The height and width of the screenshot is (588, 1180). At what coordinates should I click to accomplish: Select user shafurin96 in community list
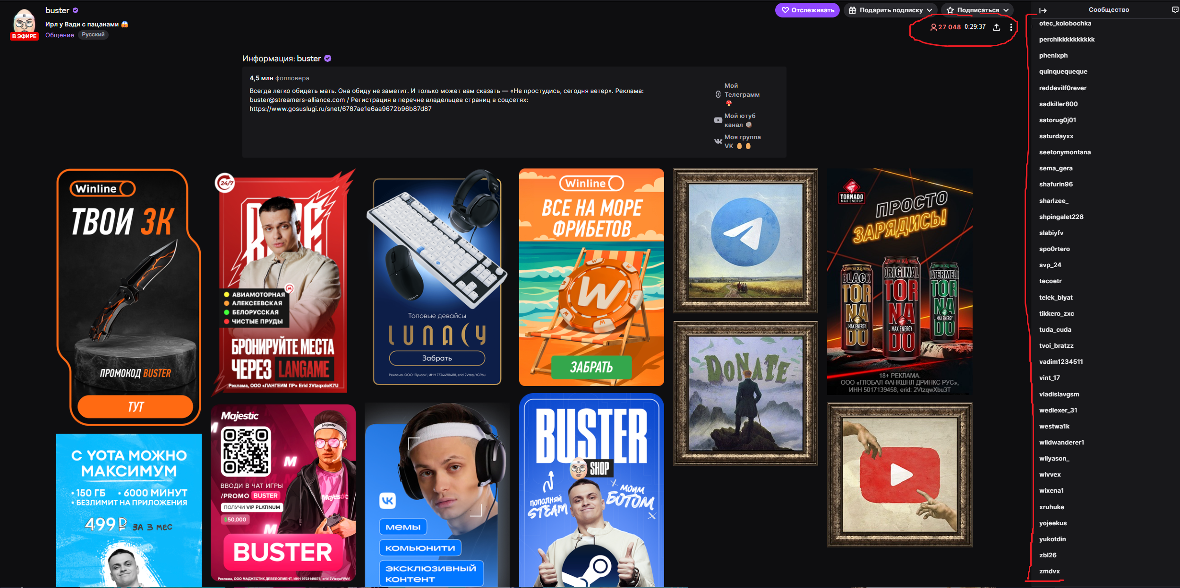click(x=1056, y=184)
